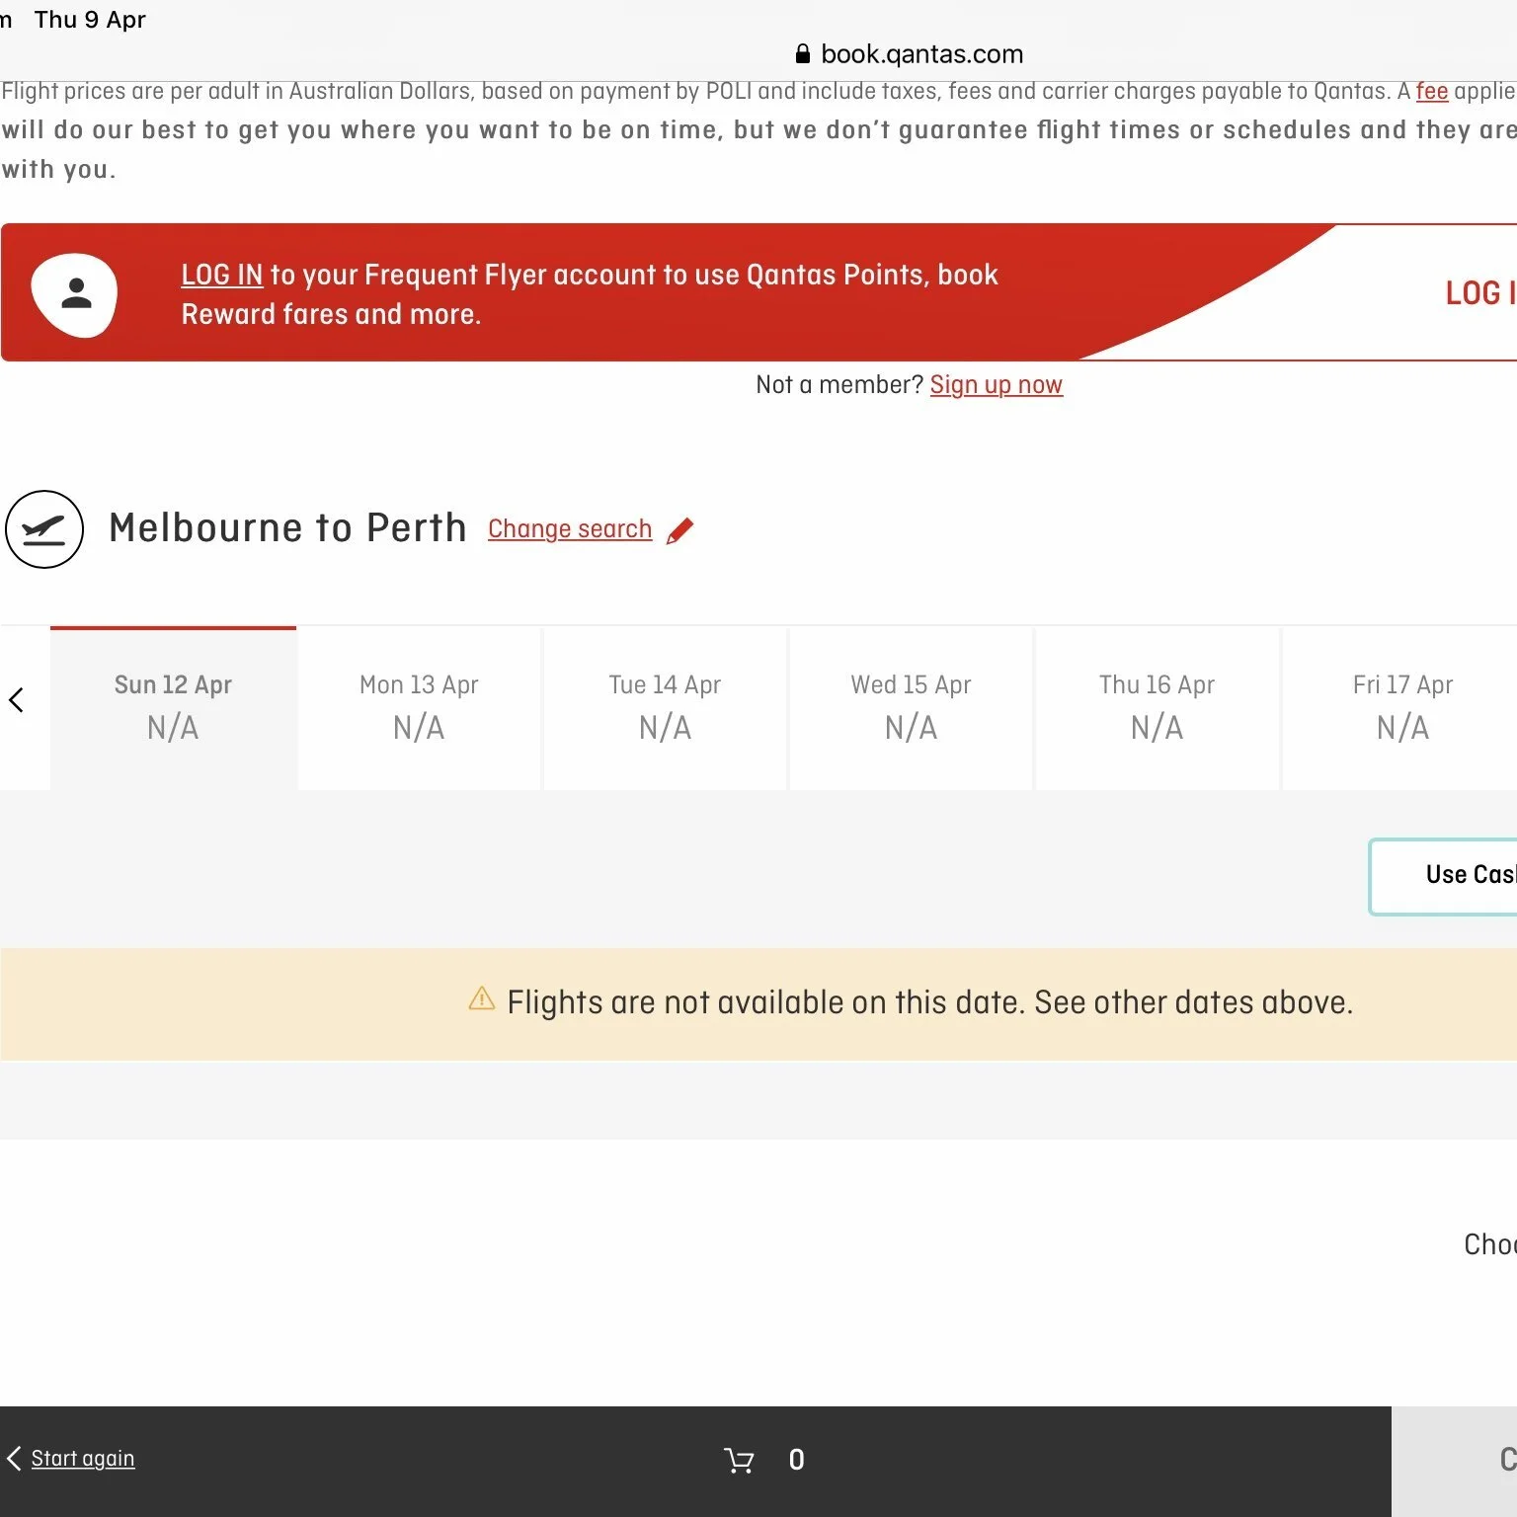Click the Not a member? text

tap(839, 385)
